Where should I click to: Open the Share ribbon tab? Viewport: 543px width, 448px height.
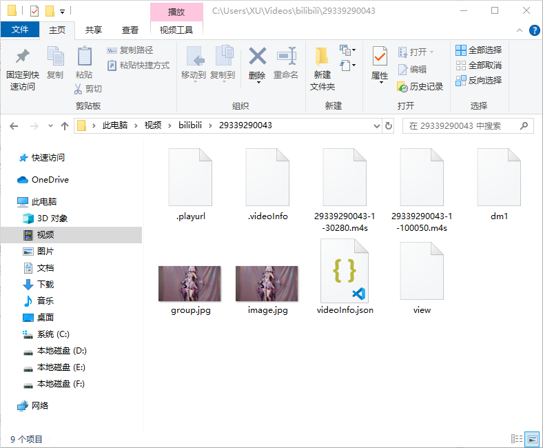pos(94,30)
